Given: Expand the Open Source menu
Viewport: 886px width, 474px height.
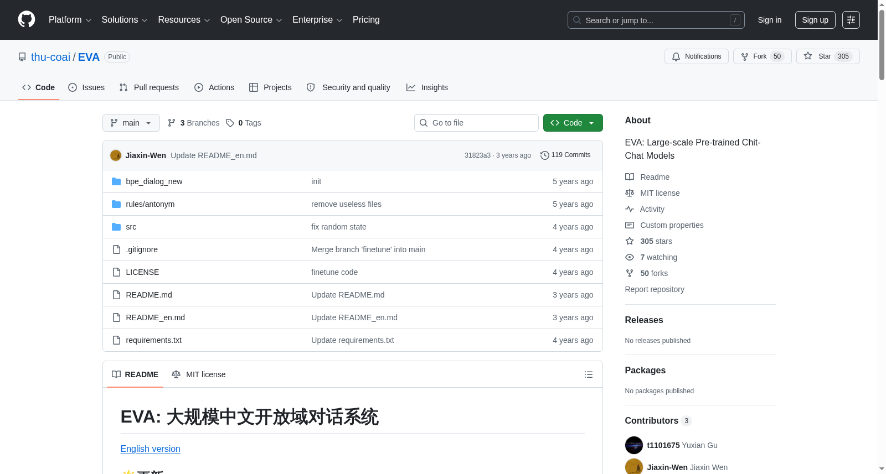Looking at the screenshot, I should pos(251,20).
